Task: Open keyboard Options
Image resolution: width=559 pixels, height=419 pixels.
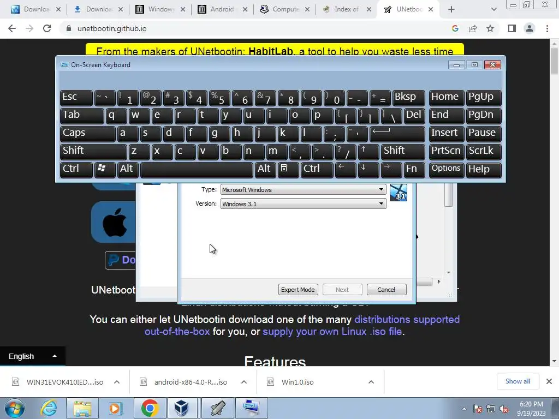Action: point(446,169)
